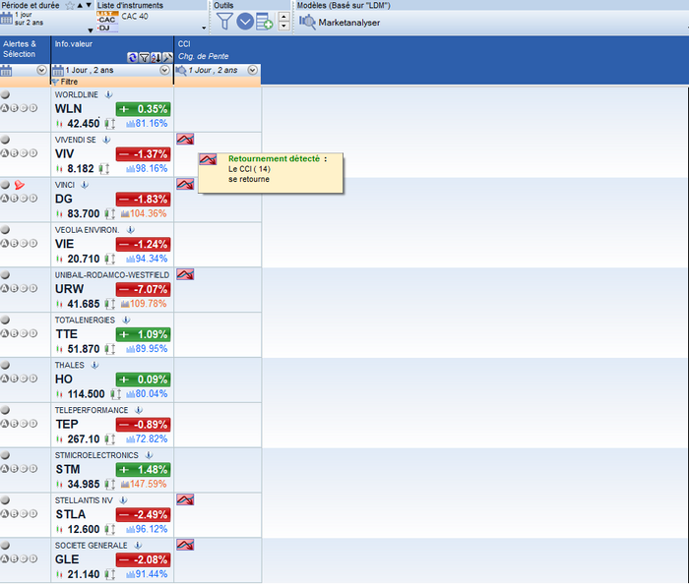Click the Outils stepper up arrow

pos(283,17)
